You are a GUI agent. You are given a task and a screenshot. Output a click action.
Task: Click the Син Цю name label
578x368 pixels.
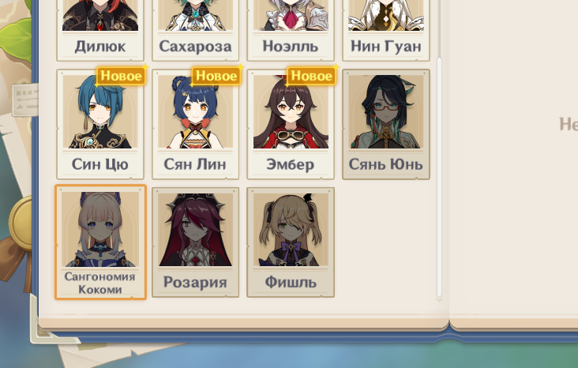click(100, 164)
